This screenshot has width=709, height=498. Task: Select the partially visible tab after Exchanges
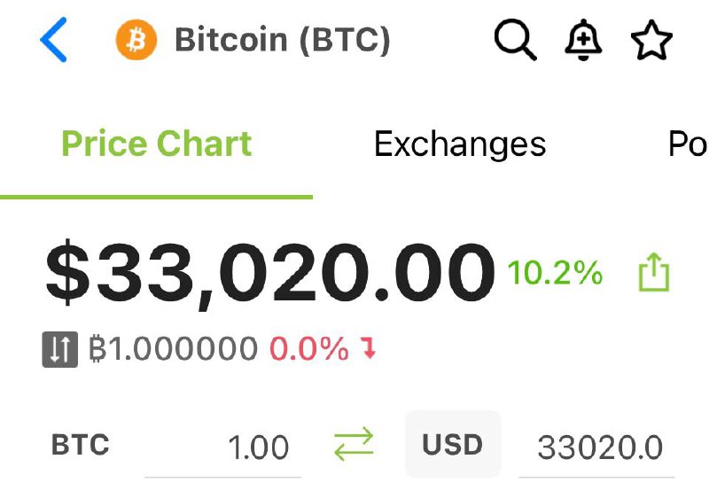tap(687, 144)
